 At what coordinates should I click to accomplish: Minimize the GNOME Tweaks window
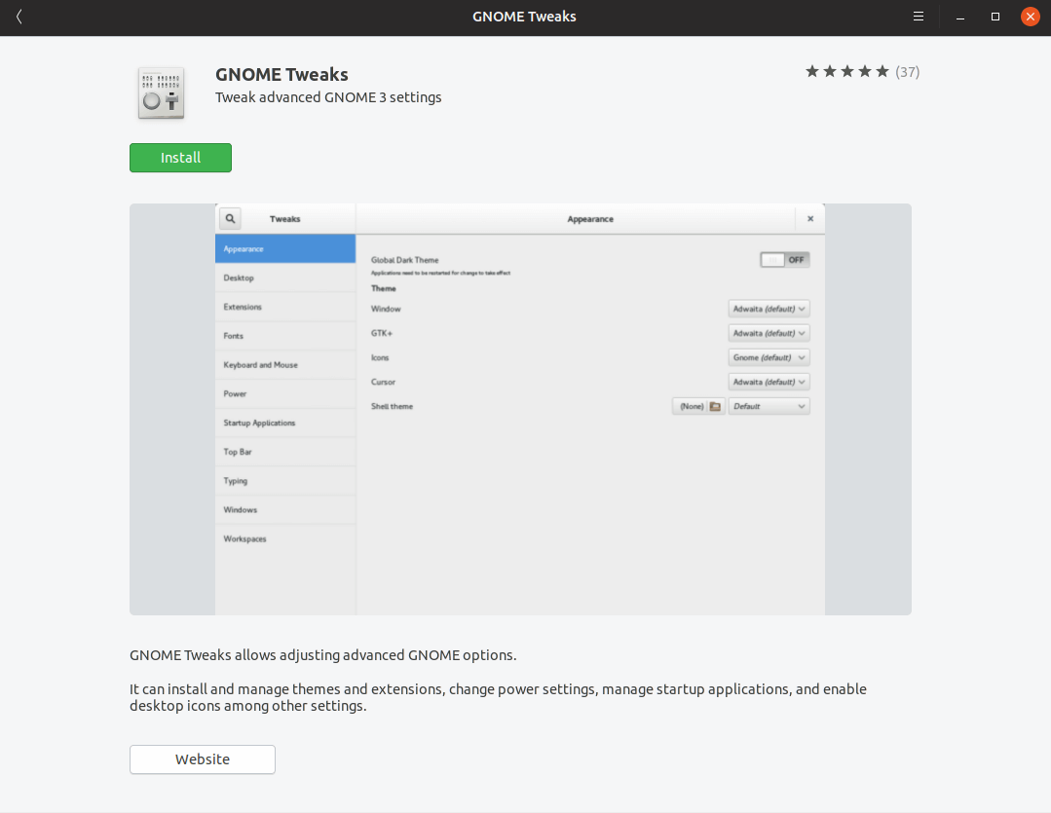click(x=960, y=17)
